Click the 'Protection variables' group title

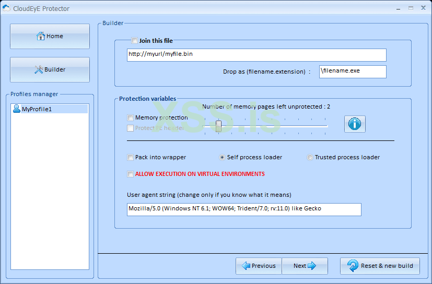tap(147, 99)
